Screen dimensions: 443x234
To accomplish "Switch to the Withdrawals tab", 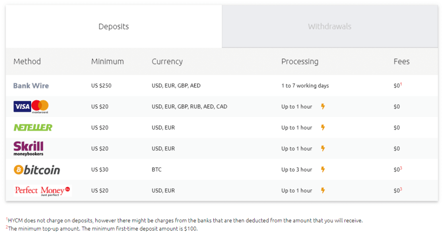I will click(x=330, y=26).
